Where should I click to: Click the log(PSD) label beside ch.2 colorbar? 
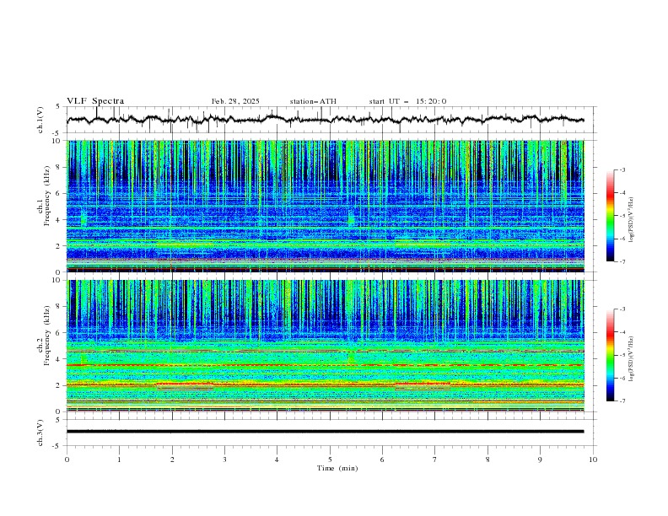coord(632,358)
